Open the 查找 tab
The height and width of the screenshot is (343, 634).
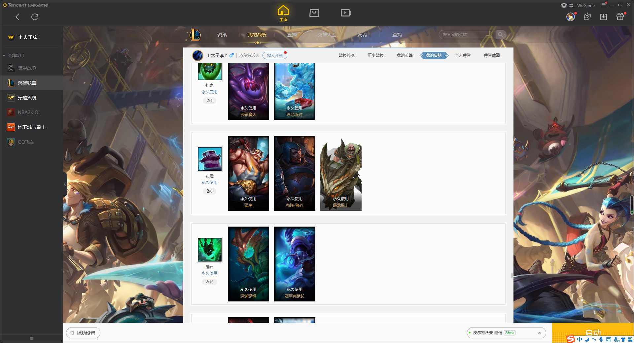(x=397, y=35)
